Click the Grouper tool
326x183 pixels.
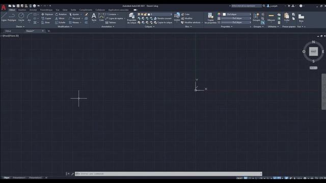click(256, 17)
